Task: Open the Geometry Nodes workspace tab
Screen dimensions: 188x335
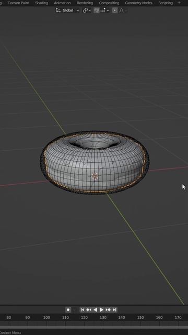Action: pyautogui.click(x=138, y=3)
